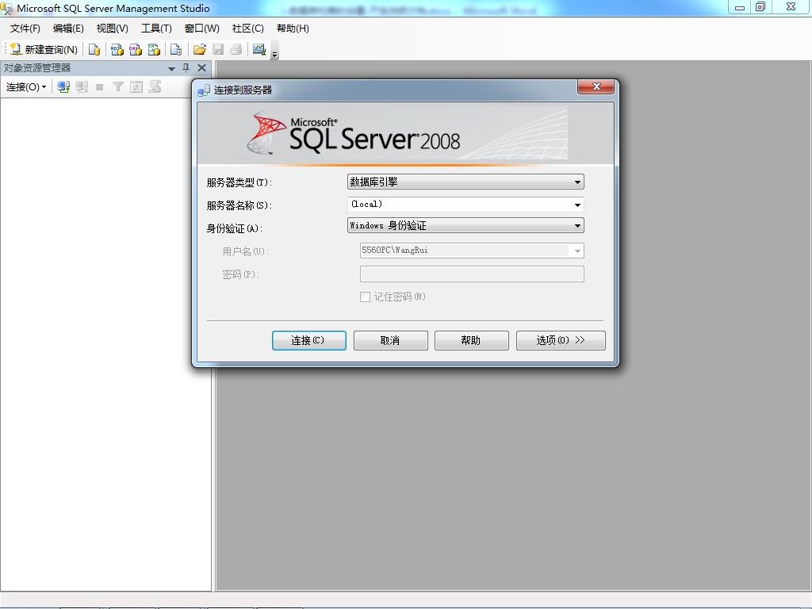812x609 pixels.
Task: Close the 对象资源管理器 panel
Action: point(202,68)
